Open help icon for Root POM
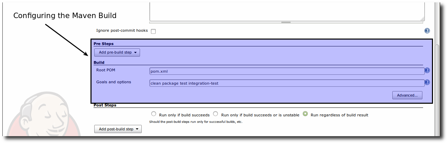Image resolution: width=448 pixels, height=144 pixels. click(427, 71)
